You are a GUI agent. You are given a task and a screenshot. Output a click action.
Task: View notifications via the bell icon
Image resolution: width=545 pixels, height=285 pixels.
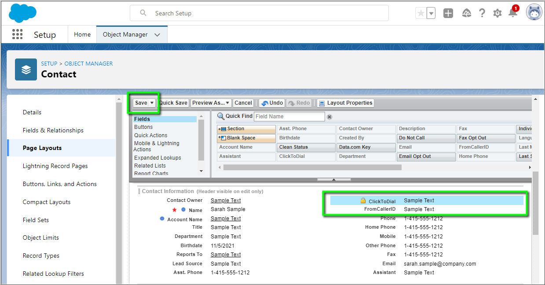(x=513, y=12)
